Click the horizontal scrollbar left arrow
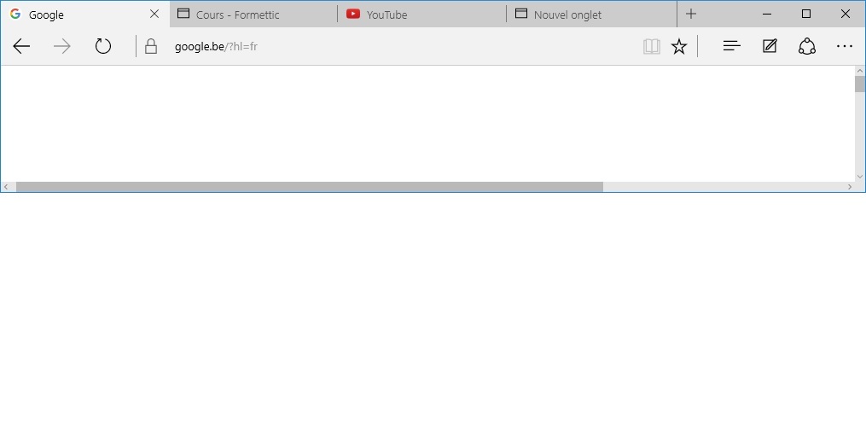The width and height of the screenshot is (866, 442). tap(6, 188)
